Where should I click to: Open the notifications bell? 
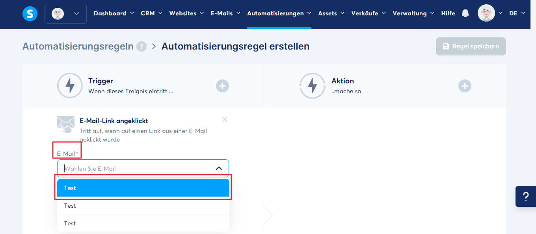[465, 13]
